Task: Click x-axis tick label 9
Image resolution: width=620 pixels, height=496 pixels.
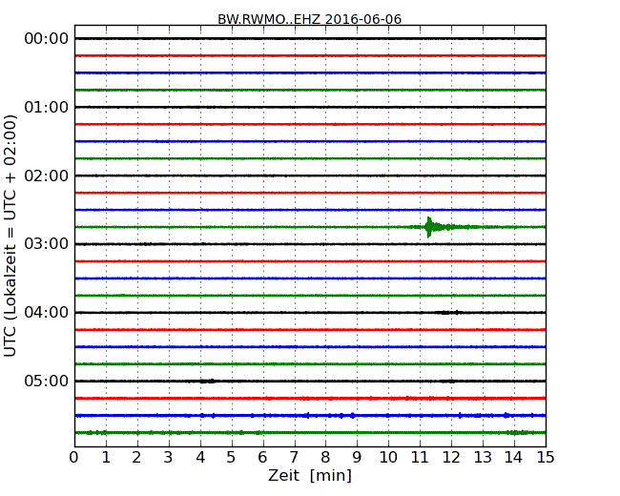Action: [357, 457]
